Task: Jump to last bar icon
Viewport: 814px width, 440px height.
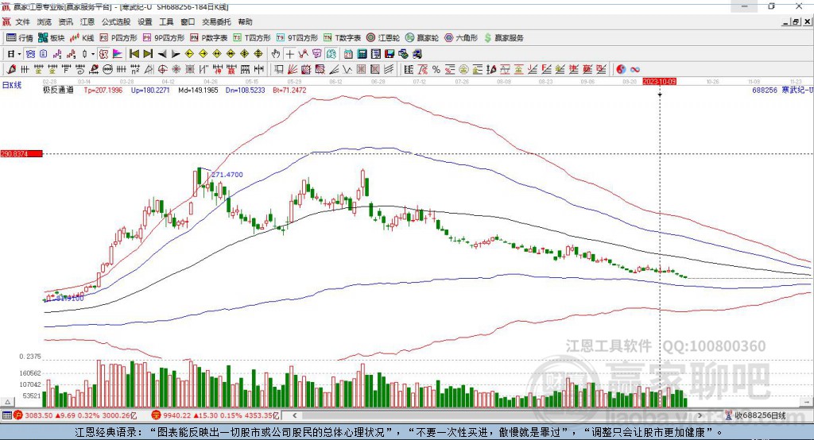Action: [148, 54]
